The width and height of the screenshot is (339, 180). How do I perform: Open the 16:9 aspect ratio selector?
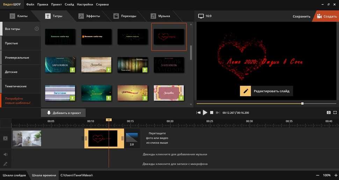point(205,16)
